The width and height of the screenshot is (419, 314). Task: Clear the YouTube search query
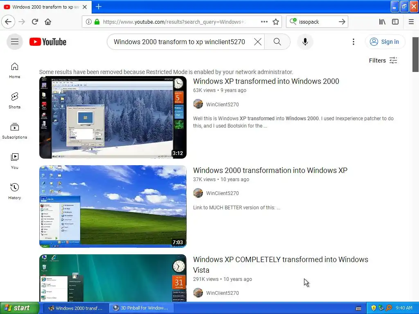click(x=258, y=42)
